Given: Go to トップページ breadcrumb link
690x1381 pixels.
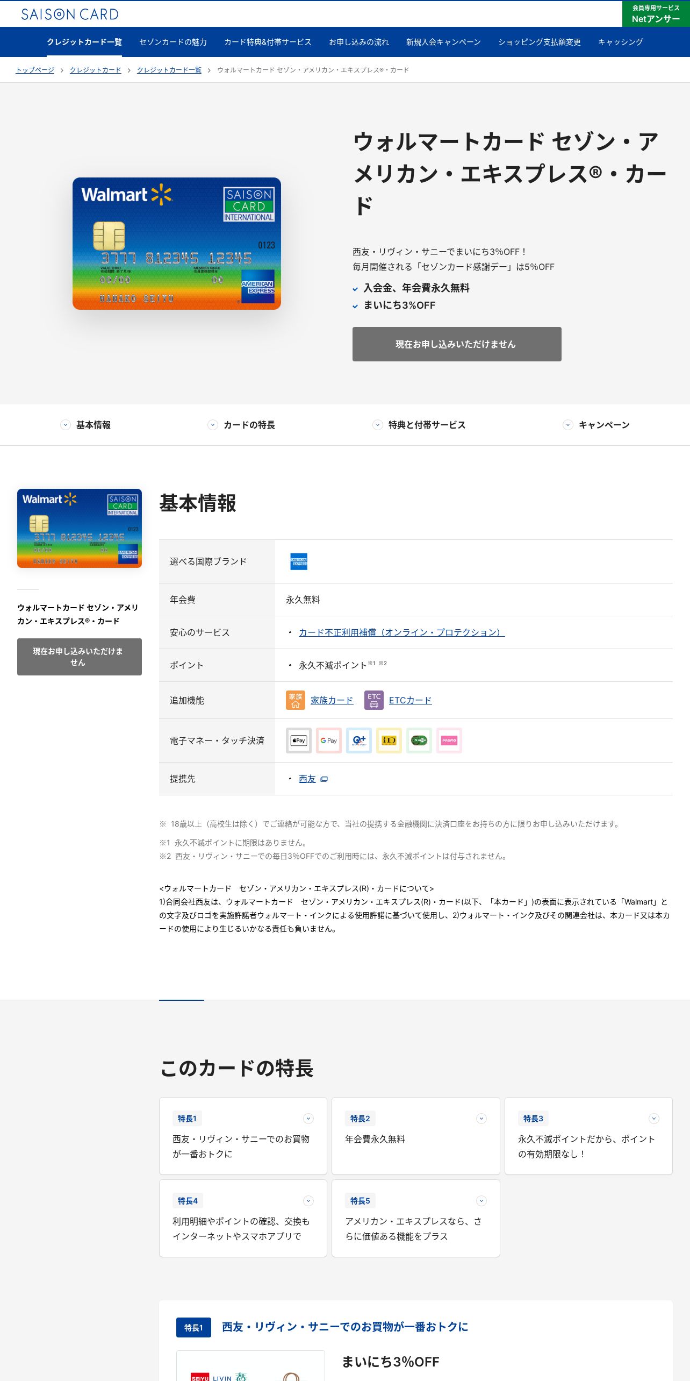Looking at the screenshot, I should coord(35,70).
